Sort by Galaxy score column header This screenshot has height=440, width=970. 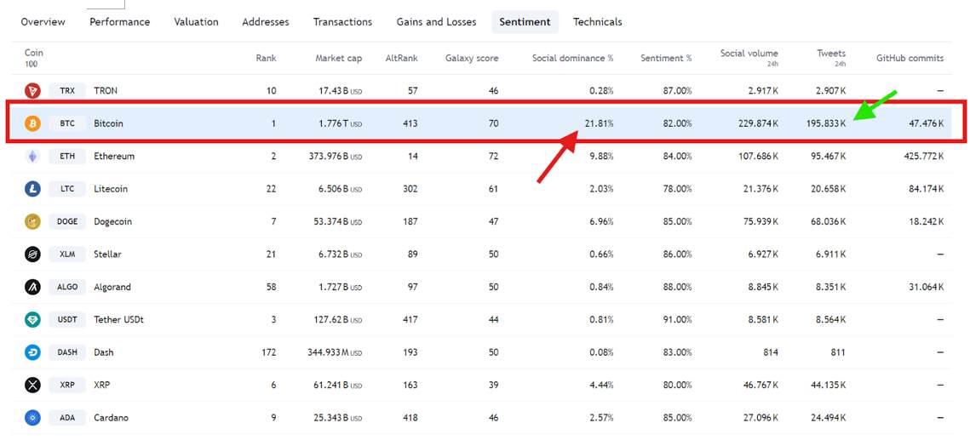(471, 59)
